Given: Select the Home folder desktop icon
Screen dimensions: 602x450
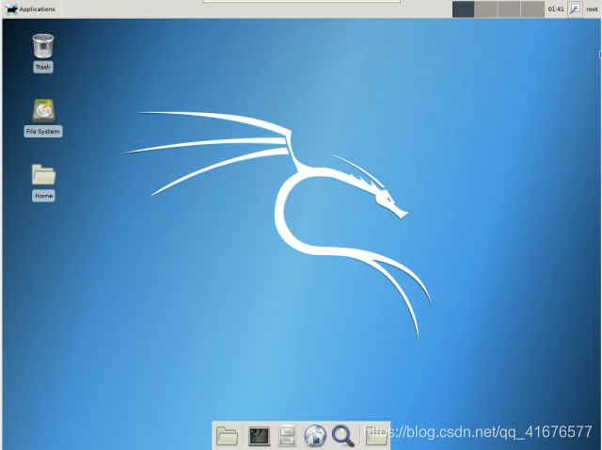Looking at the screenshot, I should point(43,175).
